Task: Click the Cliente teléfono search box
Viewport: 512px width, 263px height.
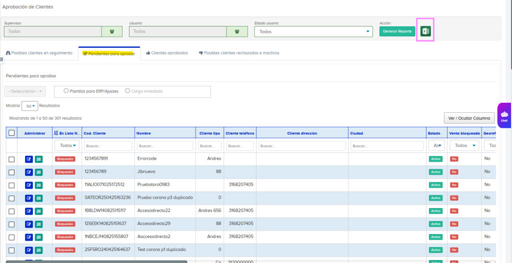Action: (x=239, y=146)
